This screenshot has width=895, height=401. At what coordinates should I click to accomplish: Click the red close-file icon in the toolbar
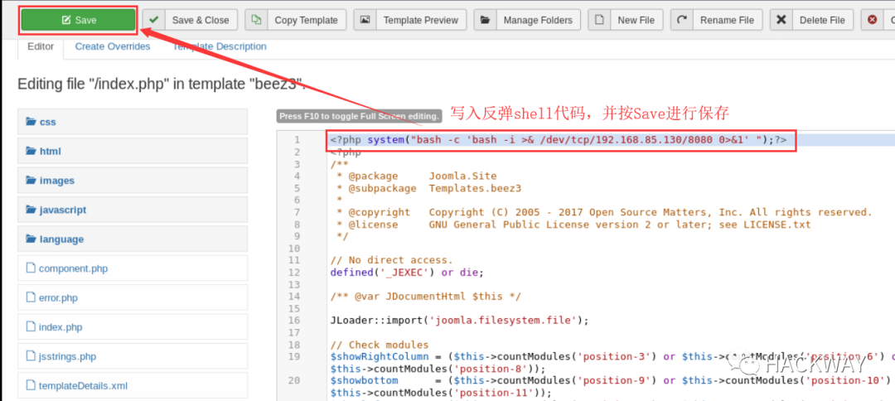pos(872,20)
